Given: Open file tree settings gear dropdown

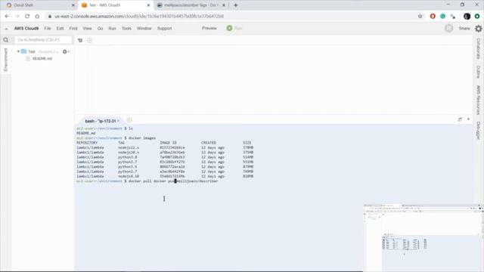Looking at the screenshot, I should pos(66,51).
